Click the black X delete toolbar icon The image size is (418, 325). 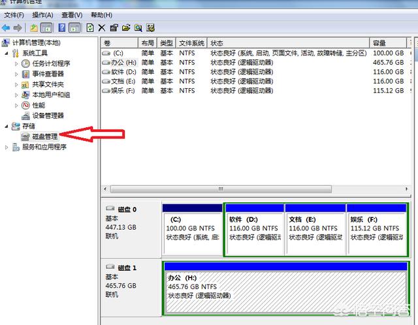coord(101,27)
